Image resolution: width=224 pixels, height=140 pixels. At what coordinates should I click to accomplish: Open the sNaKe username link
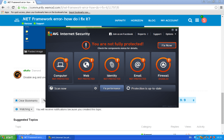(x=27, y=70)
